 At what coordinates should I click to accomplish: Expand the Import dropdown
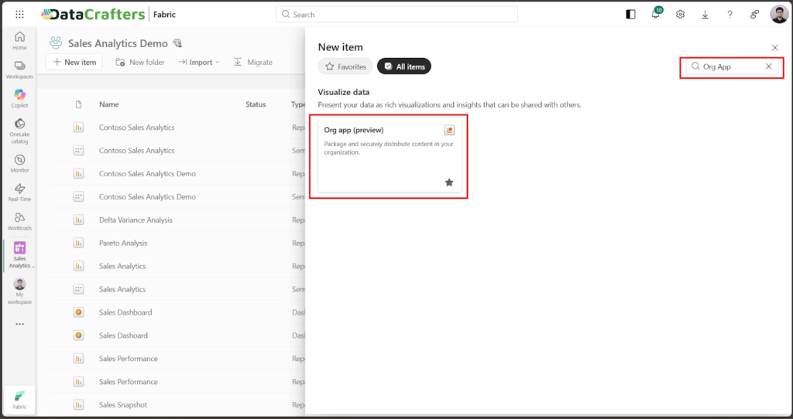tap(199, 62)
